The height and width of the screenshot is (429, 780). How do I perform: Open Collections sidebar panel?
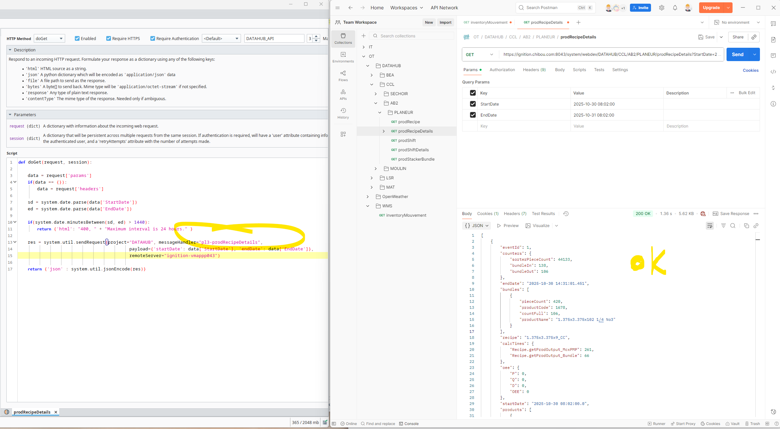(x=343, y=38)
